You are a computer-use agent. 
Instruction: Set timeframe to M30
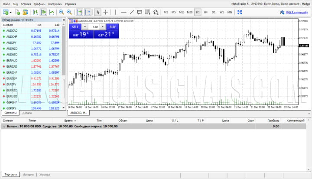[190, 12]
